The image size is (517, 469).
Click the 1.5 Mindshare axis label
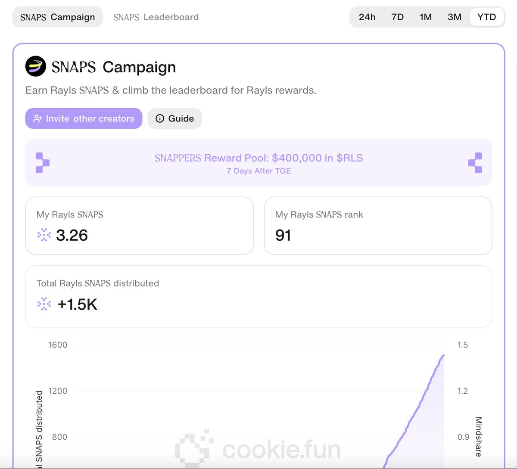tap(463, 345)
